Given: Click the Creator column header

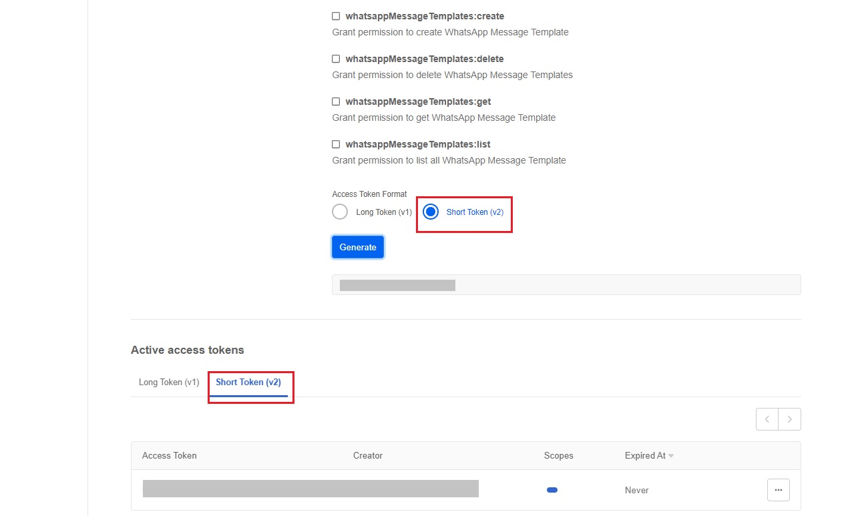Looking at the screenshot, I should click(368, 455).
